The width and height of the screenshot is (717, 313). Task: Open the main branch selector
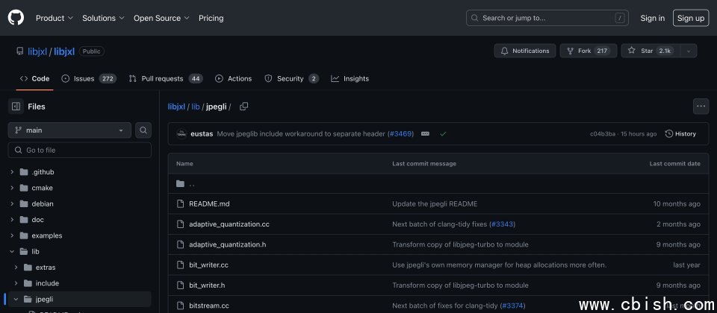tap(69, 130)
